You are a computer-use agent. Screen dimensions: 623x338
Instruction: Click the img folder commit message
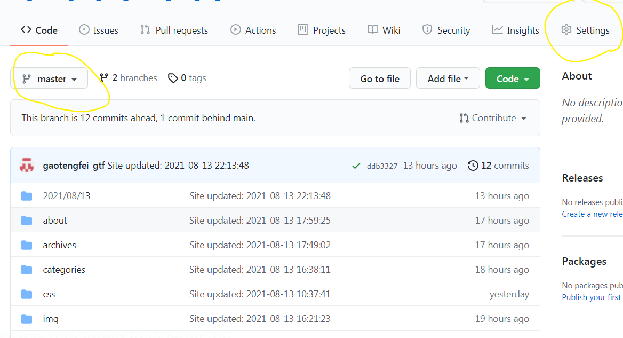point(260,319)
